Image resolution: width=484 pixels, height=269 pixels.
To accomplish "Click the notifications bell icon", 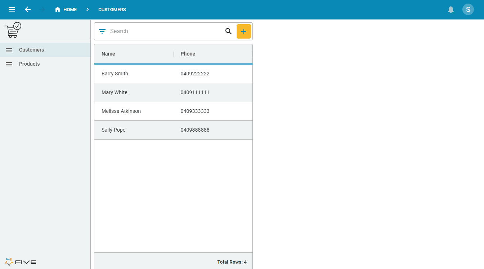I will [451, 10].
